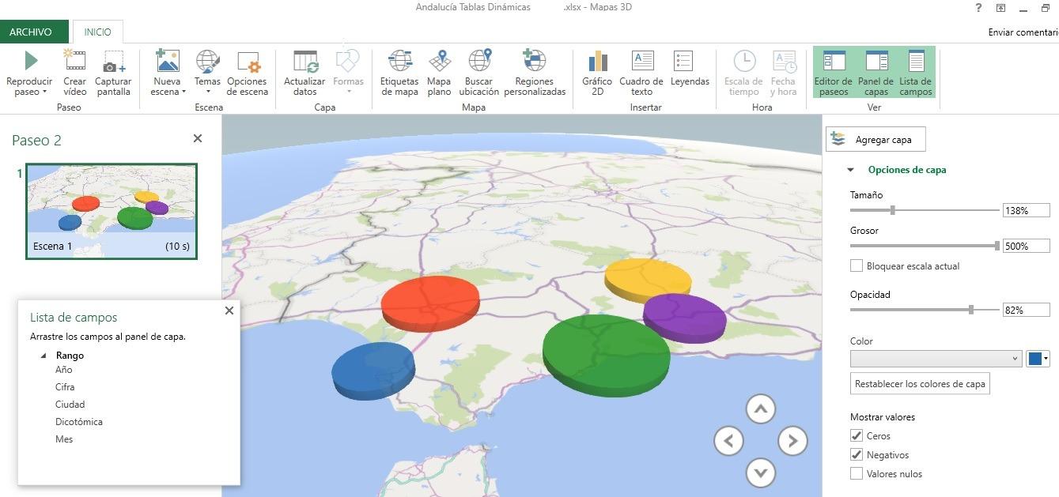
Task: Click Agregar capa
Action: [876, 139]
